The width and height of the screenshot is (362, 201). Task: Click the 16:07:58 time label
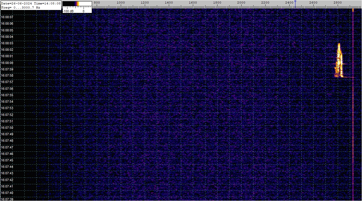7,76
